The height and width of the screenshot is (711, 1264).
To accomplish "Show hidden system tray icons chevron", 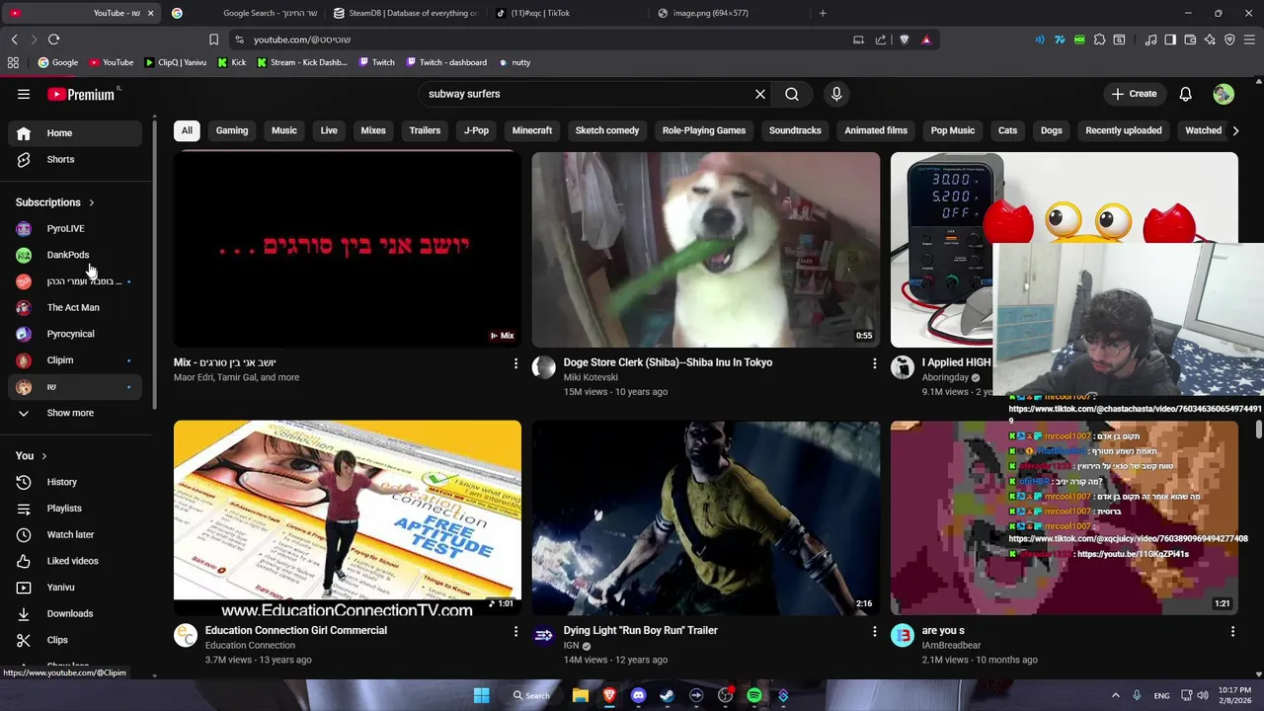I will (1116, 695).
